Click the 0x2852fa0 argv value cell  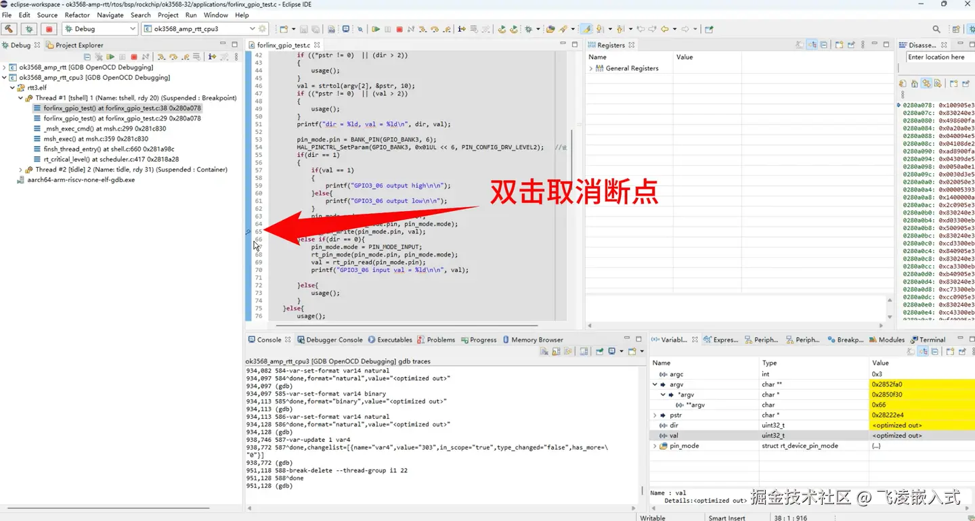(x=922, y=384)
